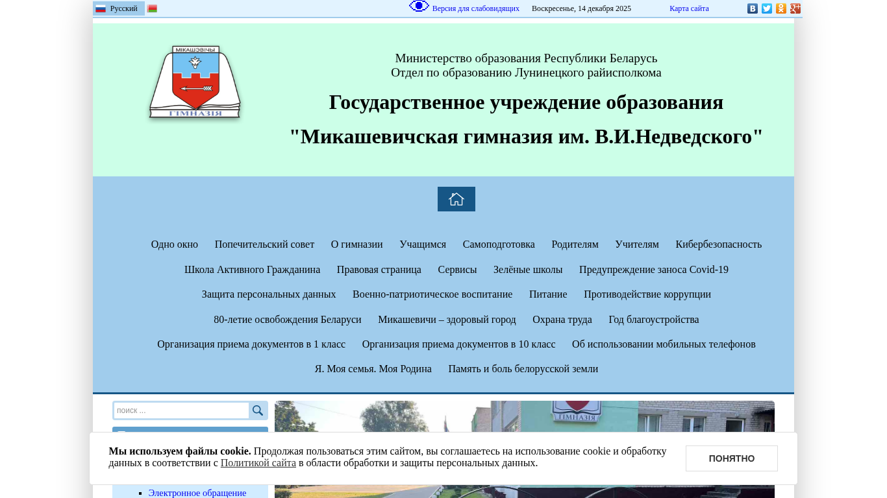Accept cookies with the ПОНЯТНО button
Image resolution: width=887 pixels, height=498 pixels.
click(732, 458)
